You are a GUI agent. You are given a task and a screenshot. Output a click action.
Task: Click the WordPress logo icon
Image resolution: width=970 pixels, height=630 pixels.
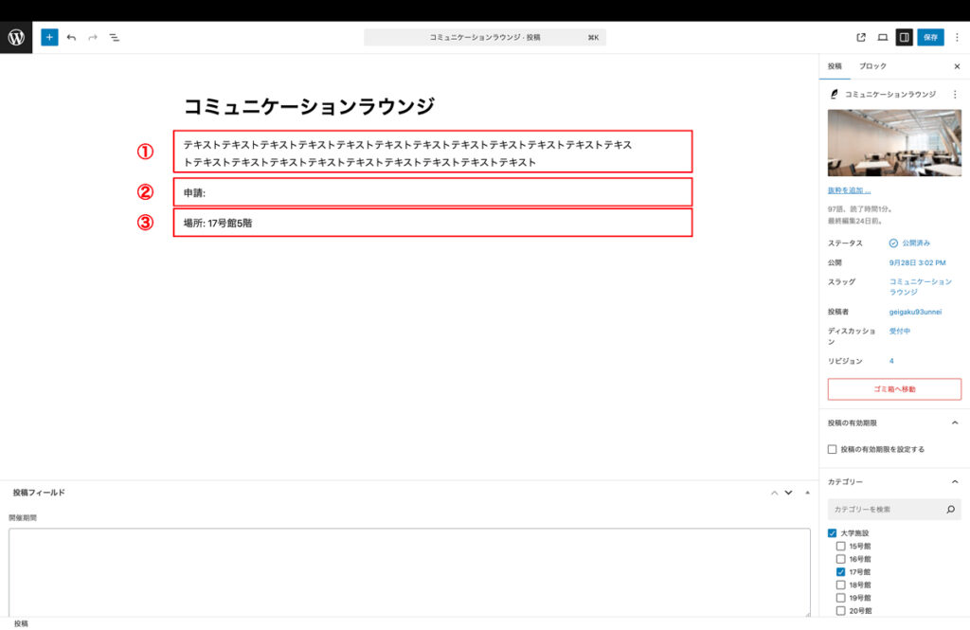point(16,37)
